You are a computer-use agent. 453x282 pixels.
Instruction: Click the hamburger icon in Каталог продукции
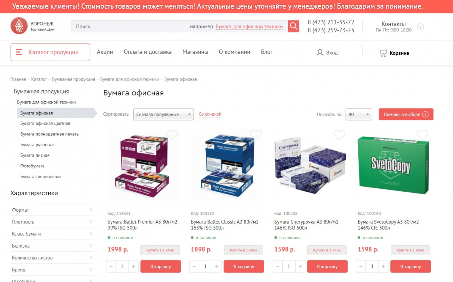click(19, 52)
